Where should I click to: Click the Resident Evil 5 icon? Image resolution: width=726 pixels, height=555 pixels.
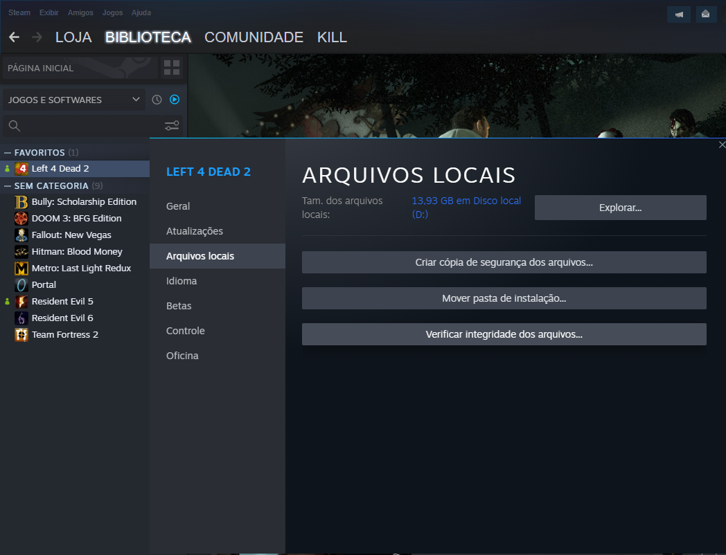[x=21, y=302]
